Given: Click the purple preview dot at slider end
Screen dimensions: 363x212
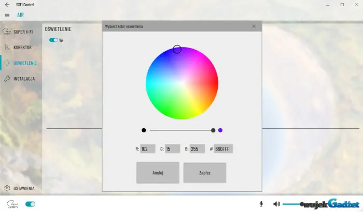Looking at the screenshot, I should 220,130.
